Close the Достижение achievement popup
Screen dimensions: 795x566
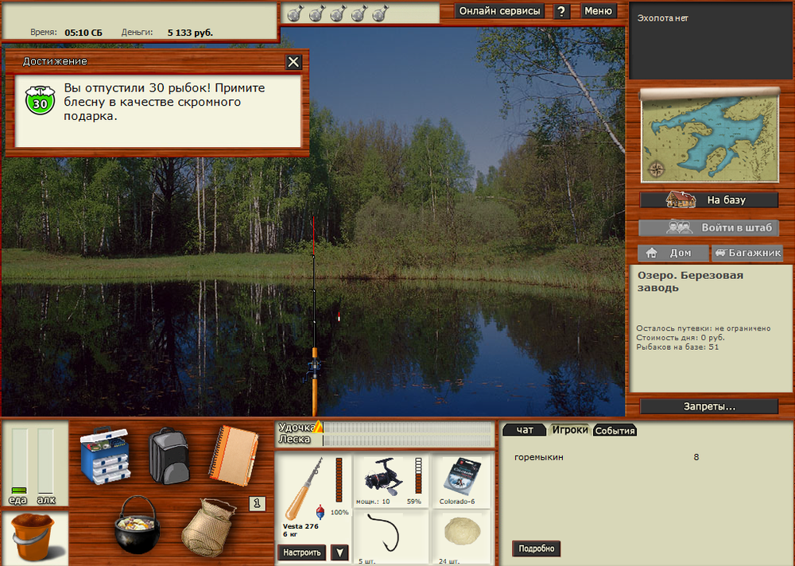(x=293, y=62)
